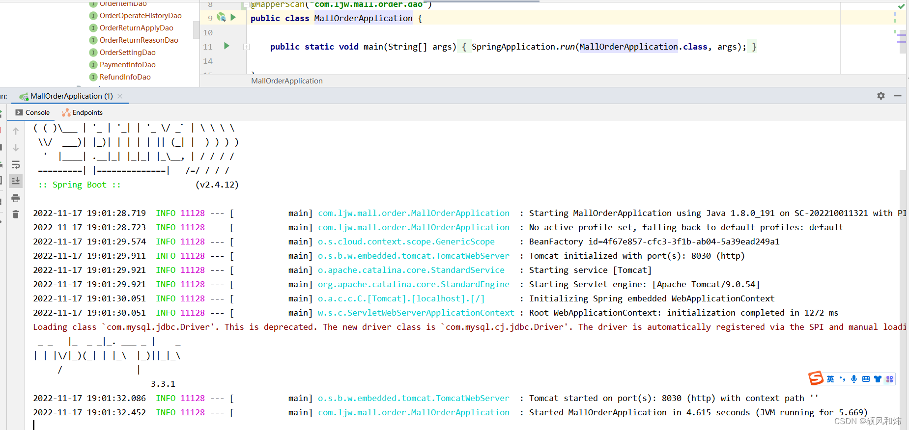Click the console vertical scrollbar
Screen dimensions: 909x430
(x=903, y=299)
